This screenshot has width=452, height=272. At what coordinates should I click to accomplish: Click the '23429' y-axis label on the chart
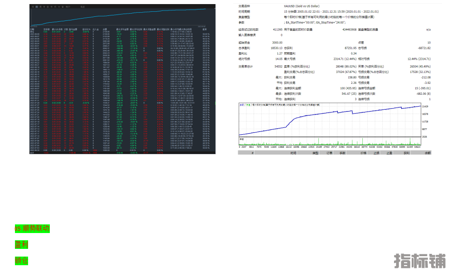[425, 107]
